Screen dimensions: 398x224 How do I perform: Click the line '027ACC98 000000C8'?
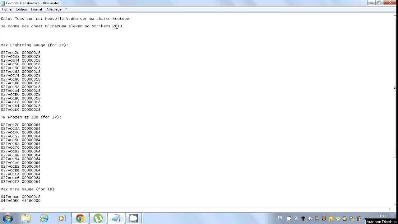click(x=21, y=87)
